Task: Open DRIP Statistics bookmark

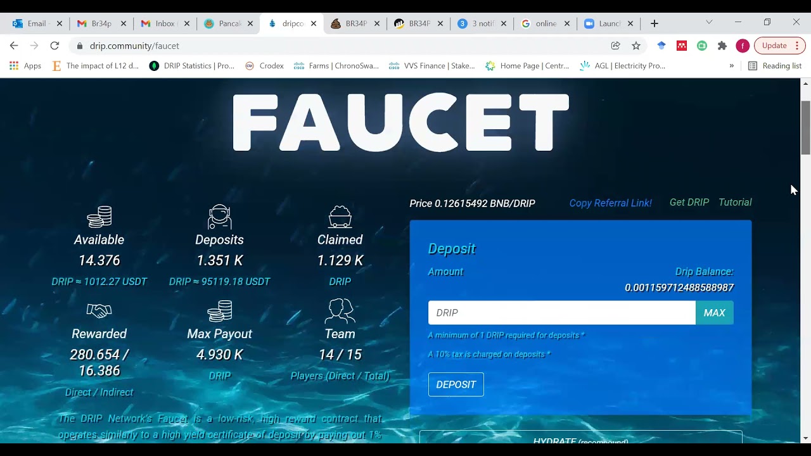Action: 192,66
